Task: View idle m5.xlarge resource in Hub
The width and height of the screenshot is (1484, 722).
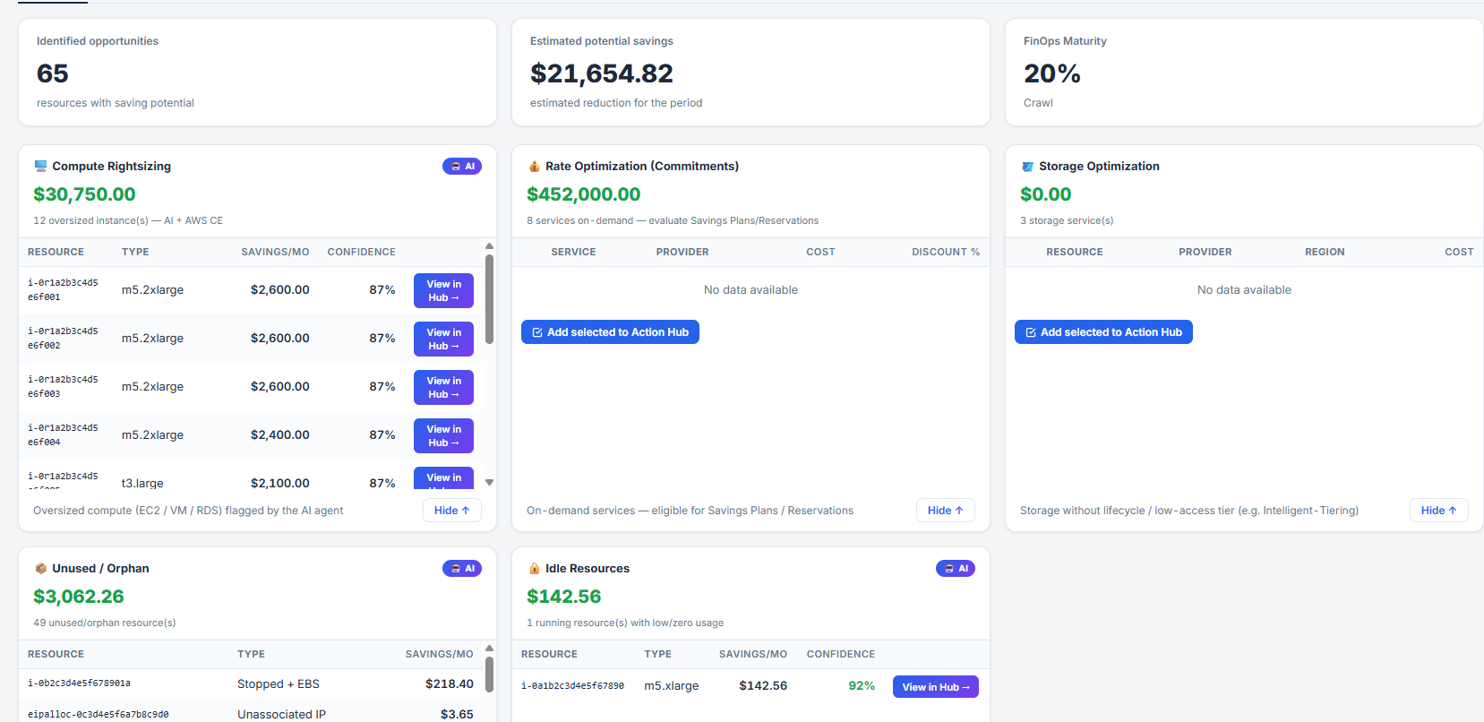Action: tap(936, 687)
